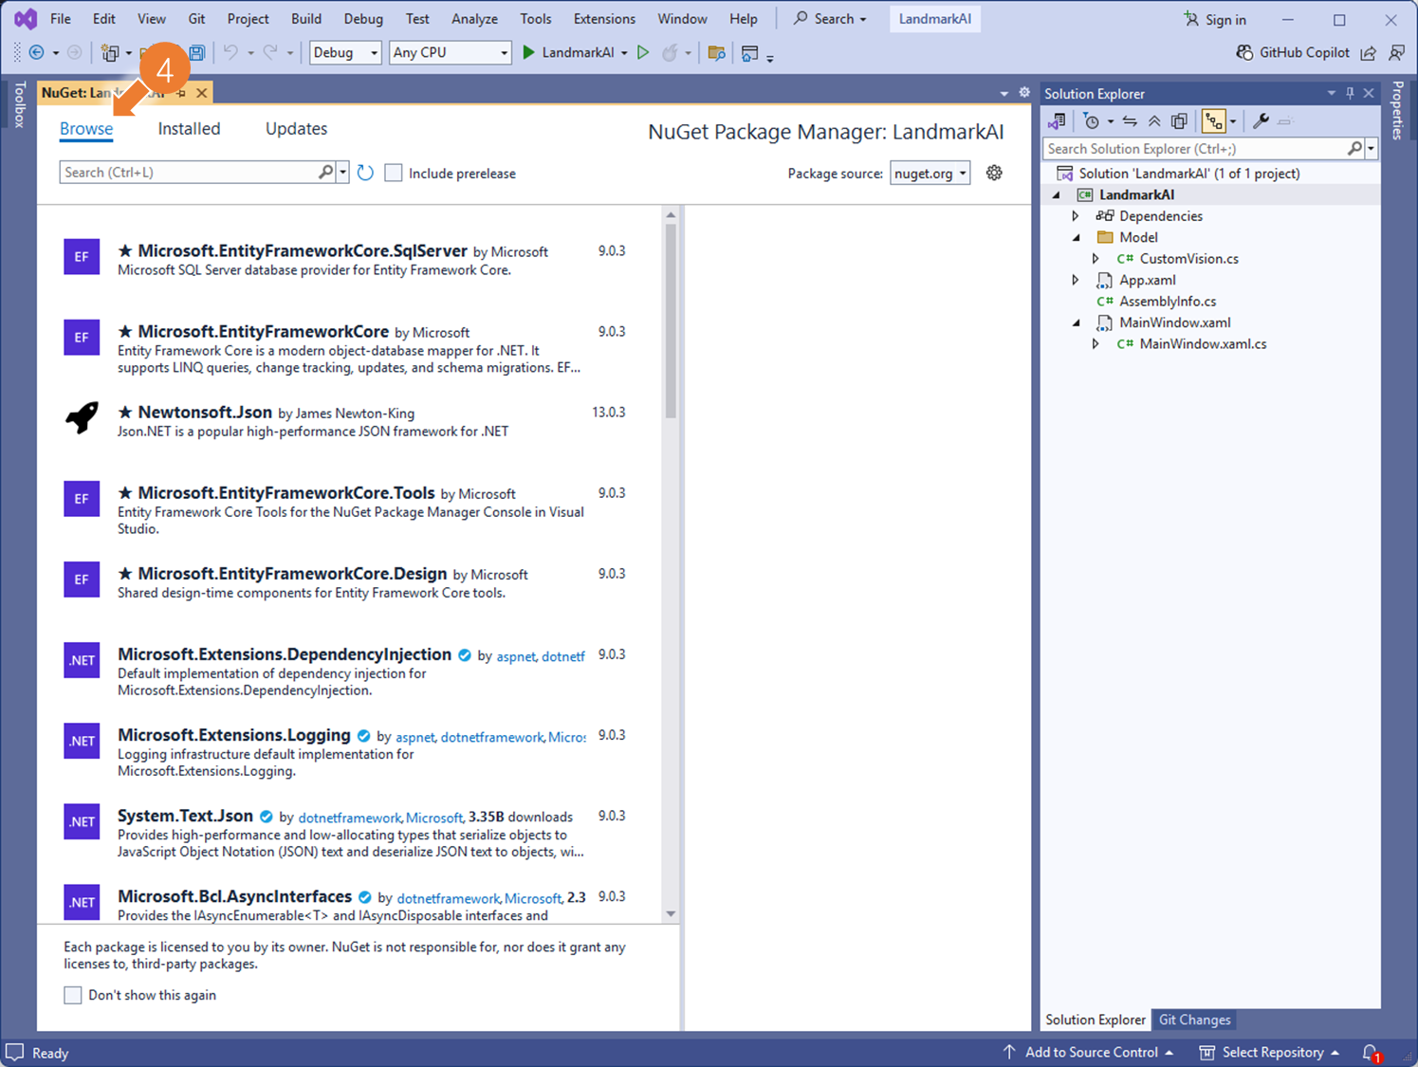Click Select Repository in status bar
The image size is (1418, 1067).
tap(1270, 1052)
